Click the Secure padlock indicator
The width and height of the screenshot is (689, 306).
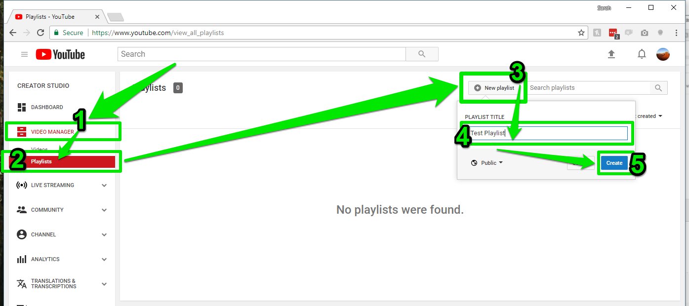click(x=69, y=33)
